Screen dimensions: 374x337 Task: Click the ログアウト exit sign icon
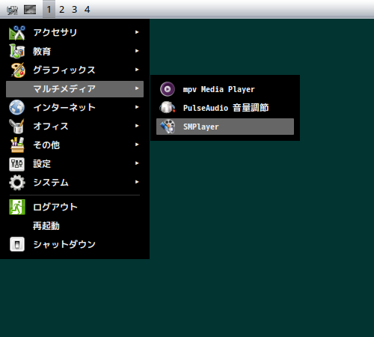coord(17,207)
